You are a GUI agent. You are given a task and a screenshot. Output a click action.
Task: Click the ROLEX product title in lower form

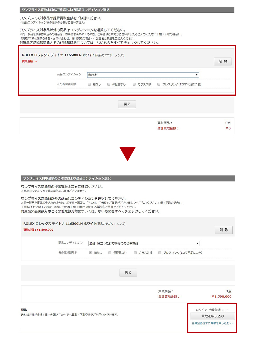point(60,224)
